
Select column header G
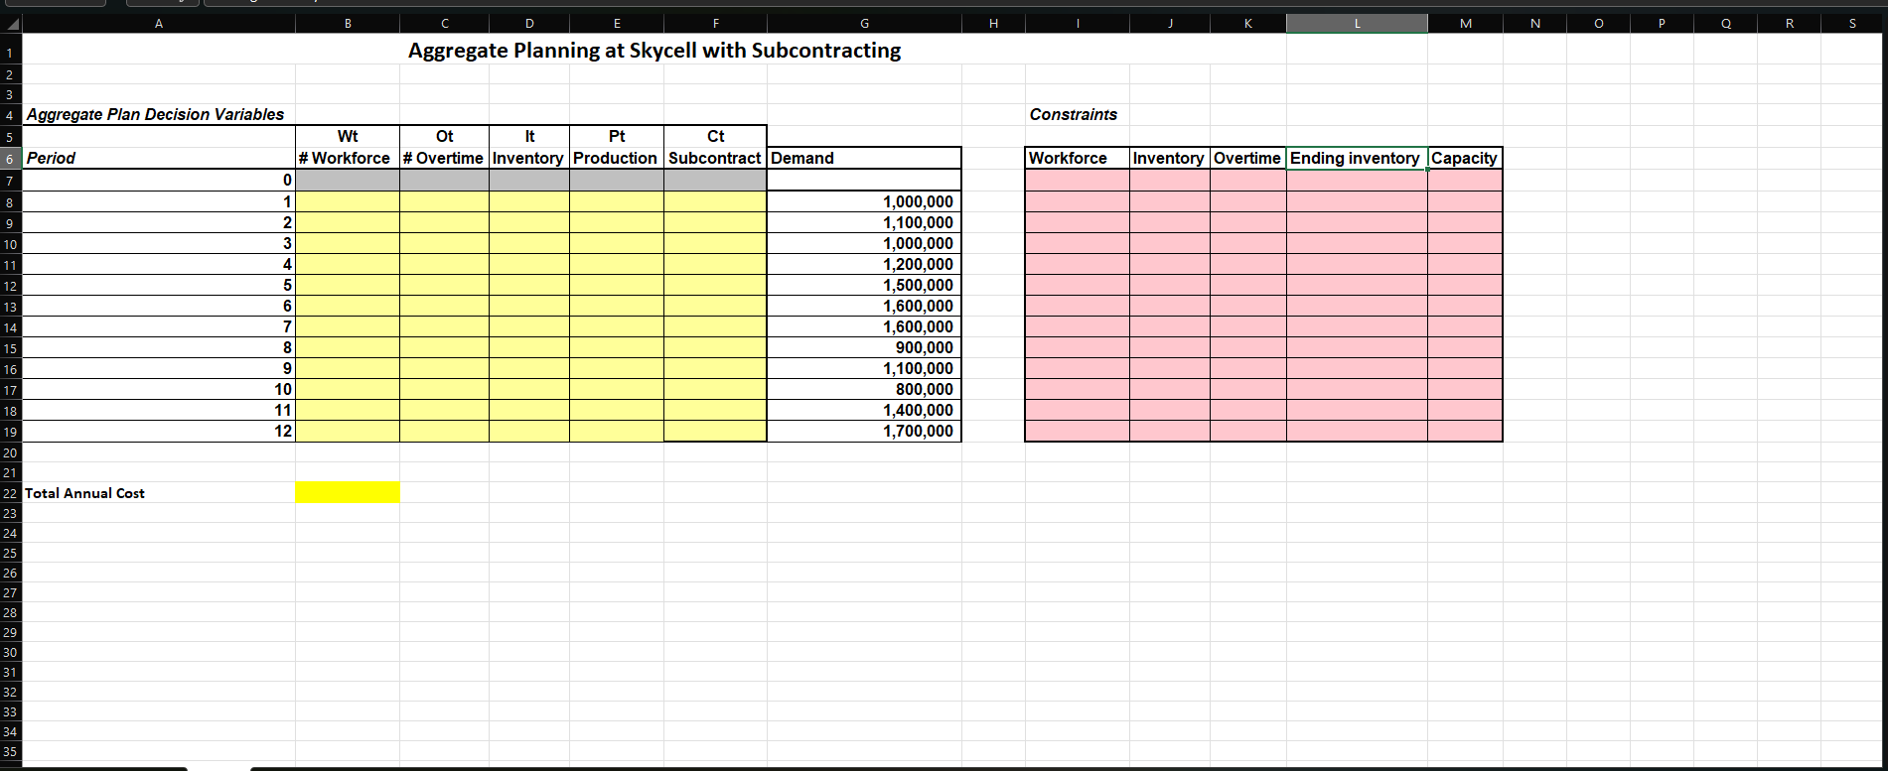(x=864, y=24)
